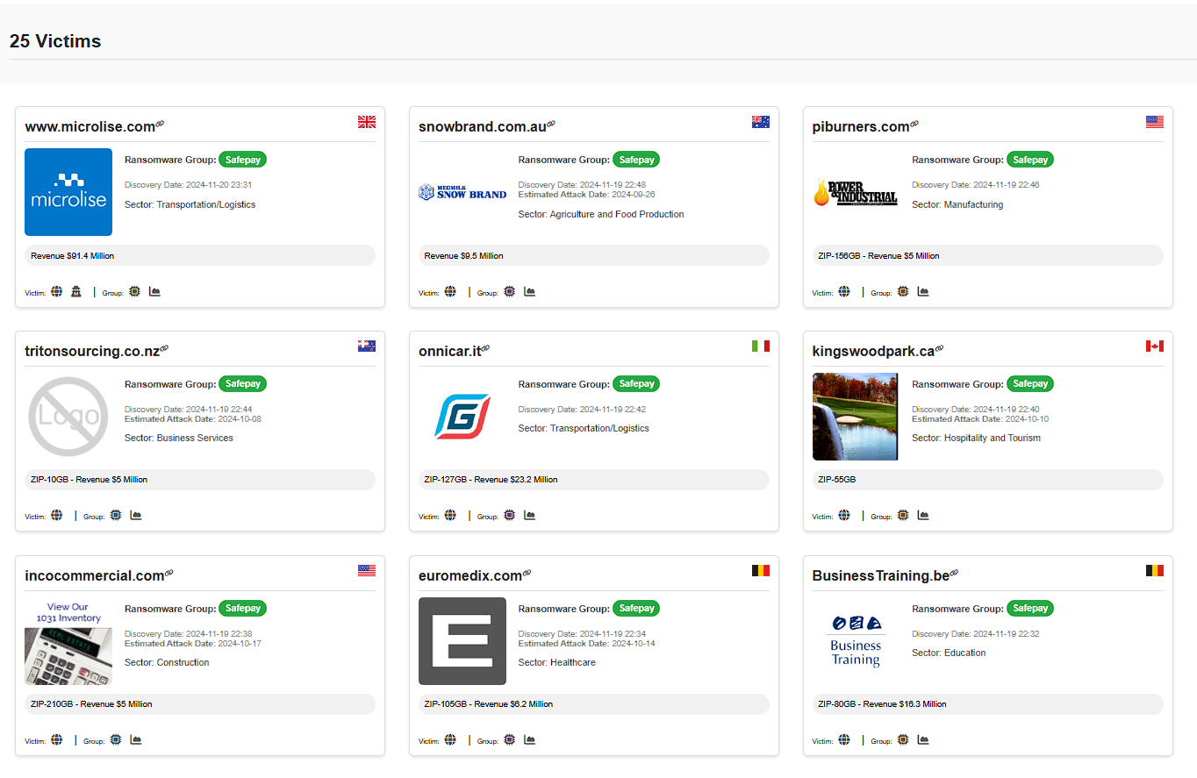Click the 'Revenue $91.4 Million' text bar
Image resolution: width=1197 pixels, height=778 pixels.
tap(199, 255)
